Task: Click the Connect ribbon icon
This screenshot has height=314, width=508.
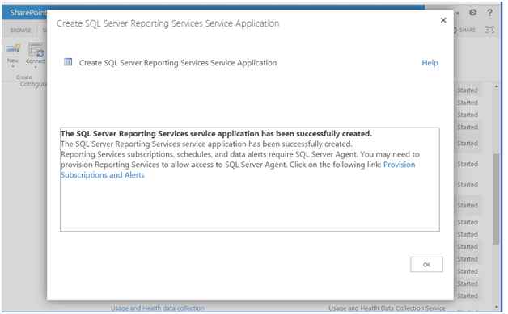Action: [x=36, y=49]
